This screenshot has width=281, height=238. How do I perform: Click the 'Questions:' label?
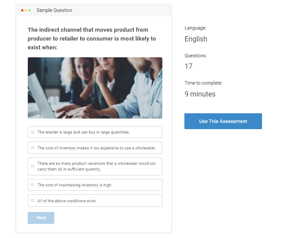[x=195, y=56]
